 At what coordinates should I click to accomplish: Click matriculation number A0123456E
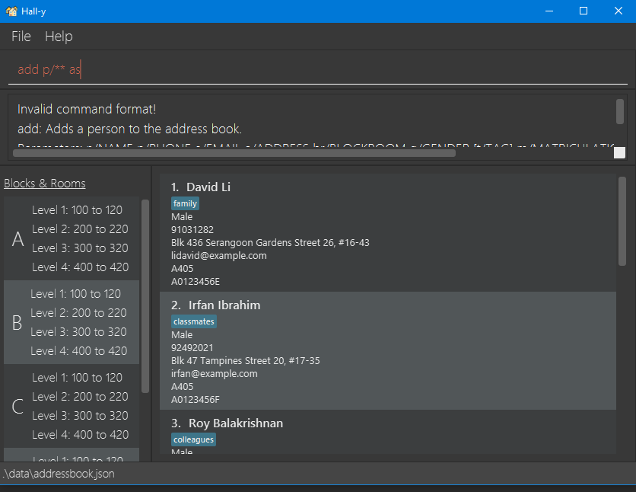pyautogui.click(x=196, y=282)
